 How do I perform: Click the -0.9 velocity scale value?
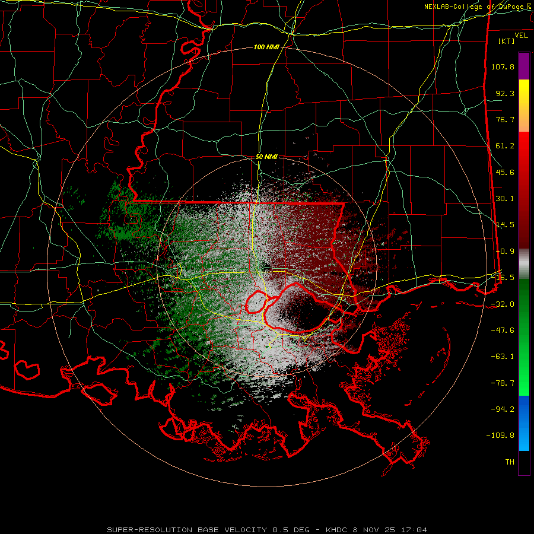(x=505, y=252)
